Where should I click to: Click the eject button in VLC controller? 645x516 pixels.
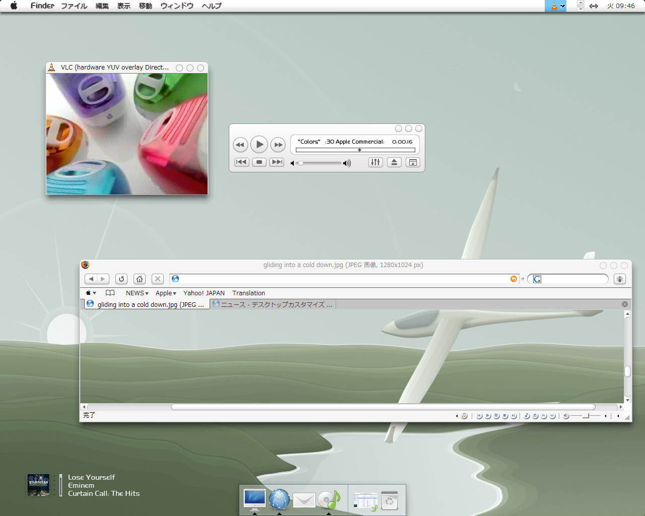point(394,162)
